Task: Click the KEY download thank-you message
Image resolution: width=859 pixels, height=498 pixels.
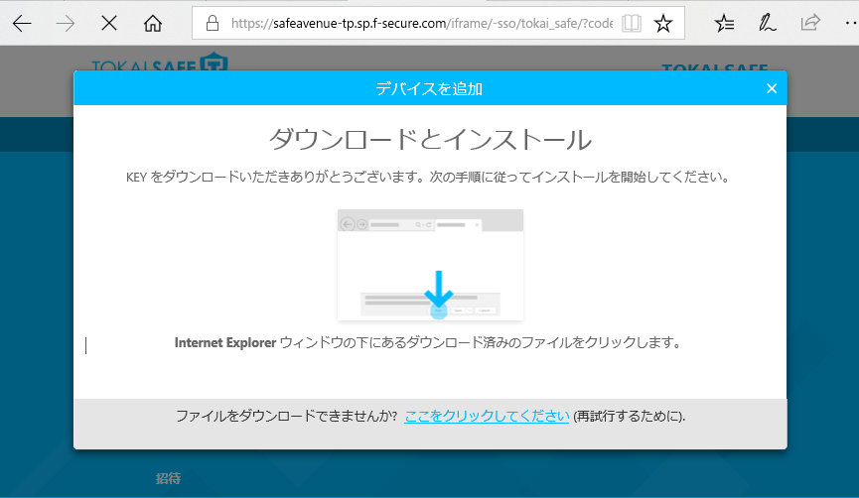Action: point(428,177)
